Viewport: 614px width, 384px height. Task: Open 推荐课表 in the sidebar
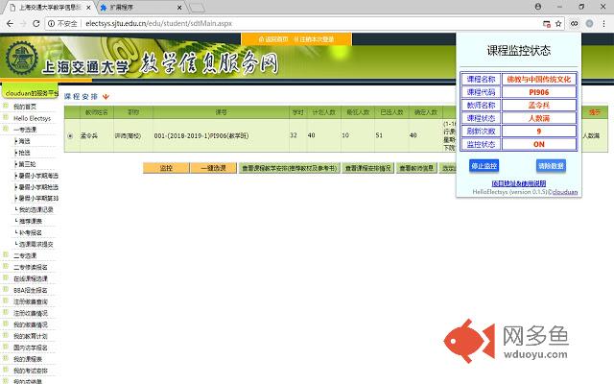31,222
